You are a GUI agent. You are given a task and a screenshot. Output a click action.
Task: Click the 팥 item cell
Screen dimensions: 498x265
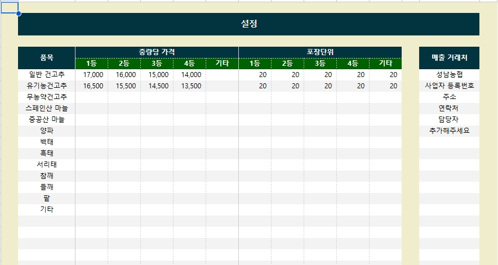point(47,199)
